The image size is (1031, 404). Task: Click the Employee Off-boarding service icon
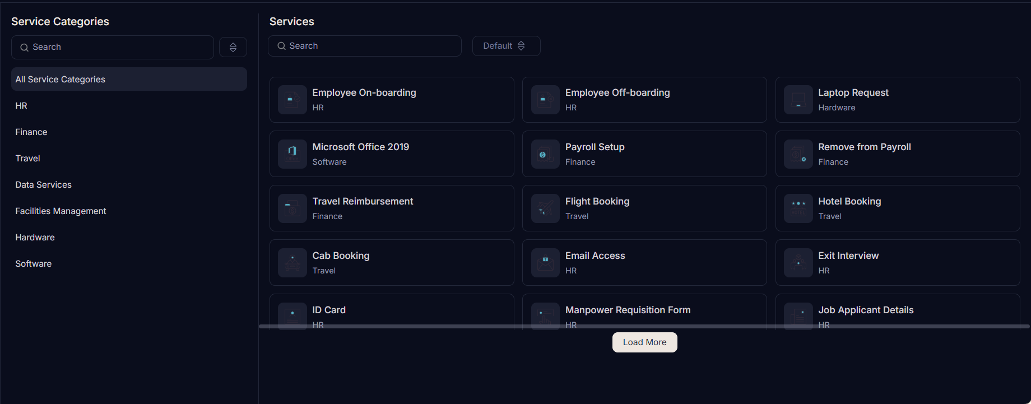click(545, 100)
